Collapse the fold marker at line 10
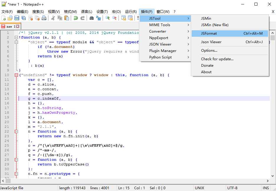The height and width of the screenshot is (191, 276). pos(16,75)
